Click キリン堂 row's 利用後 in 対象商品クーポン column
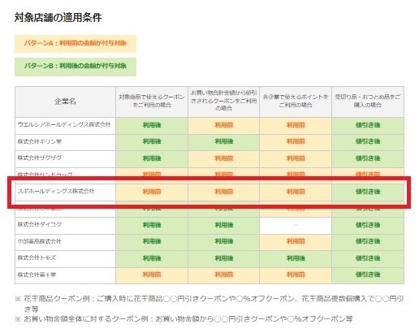The image size is (419, 333). pos(152,141)
